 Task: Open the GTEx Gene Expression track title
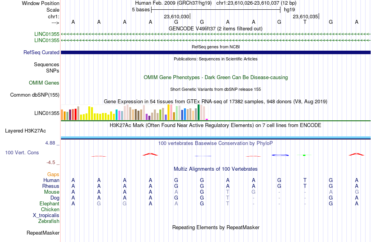tap(216, 102)
